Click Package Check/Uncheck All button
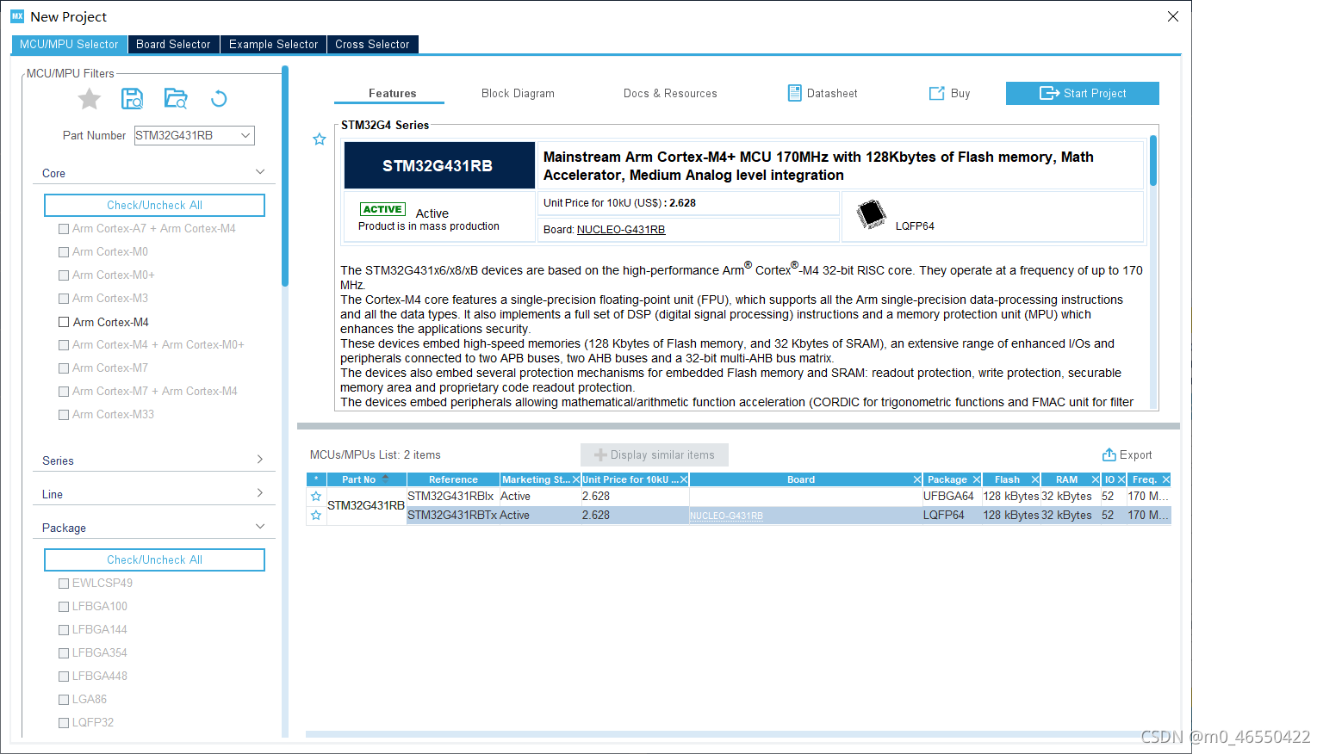The width and height of the screenshot is (1323, 754). click(x=154, y=559)
